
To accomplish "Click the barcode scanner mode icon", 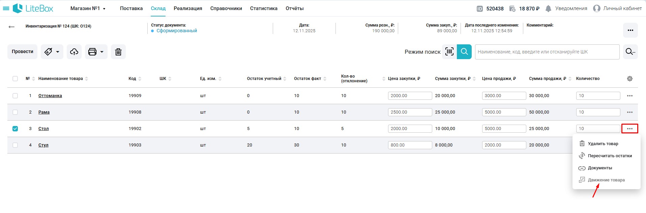I will (449, 52).
